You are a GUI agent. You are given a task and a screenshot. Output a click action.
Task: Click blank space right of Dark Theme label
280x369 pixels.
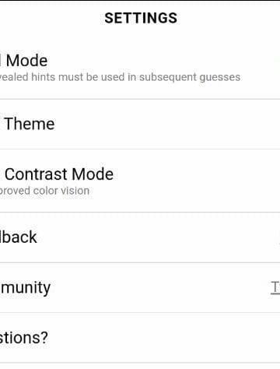166,124
